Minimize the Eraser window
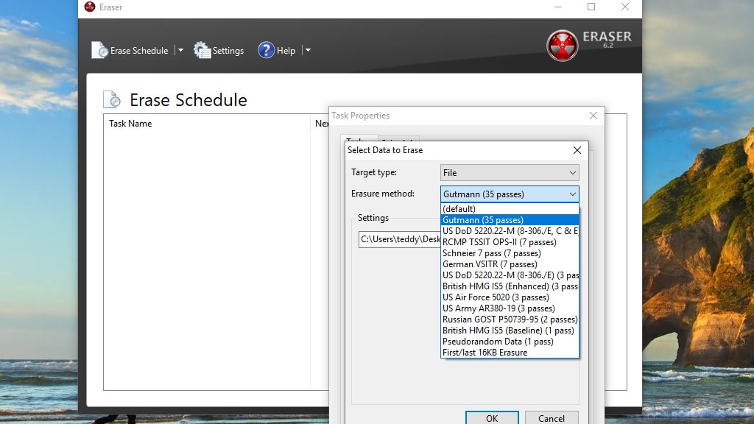Screen dimensions: 754x424 pos(558,7)
